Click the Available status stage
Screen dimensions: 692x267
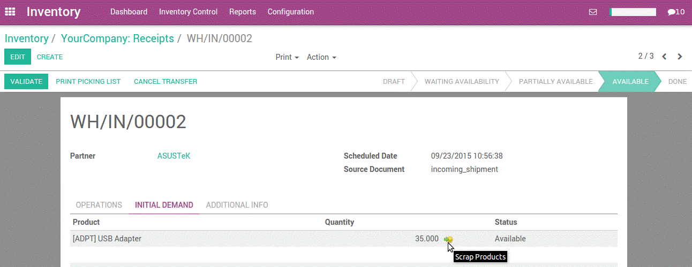pyautogui.click(x=630, y=82)
